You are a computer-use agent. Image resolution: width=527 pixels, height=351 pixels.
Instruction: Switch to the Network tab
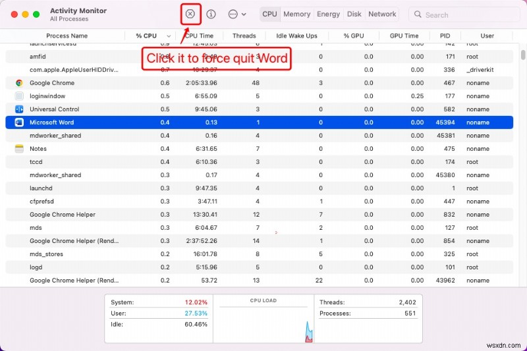(382, 14)
